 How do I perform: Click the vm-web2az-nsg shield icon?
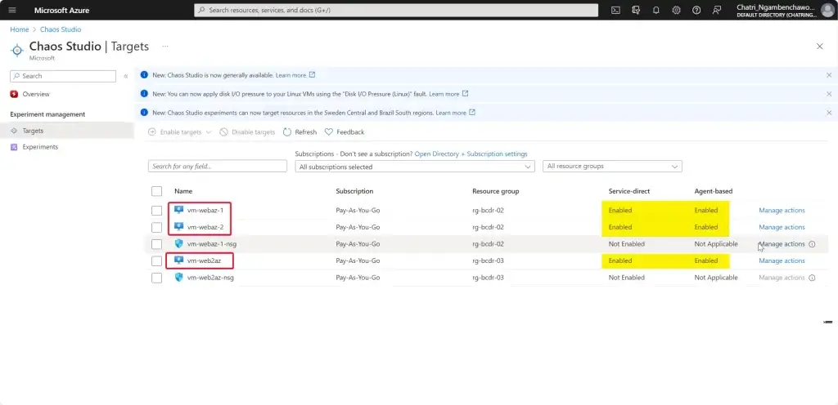click(179, 278)
